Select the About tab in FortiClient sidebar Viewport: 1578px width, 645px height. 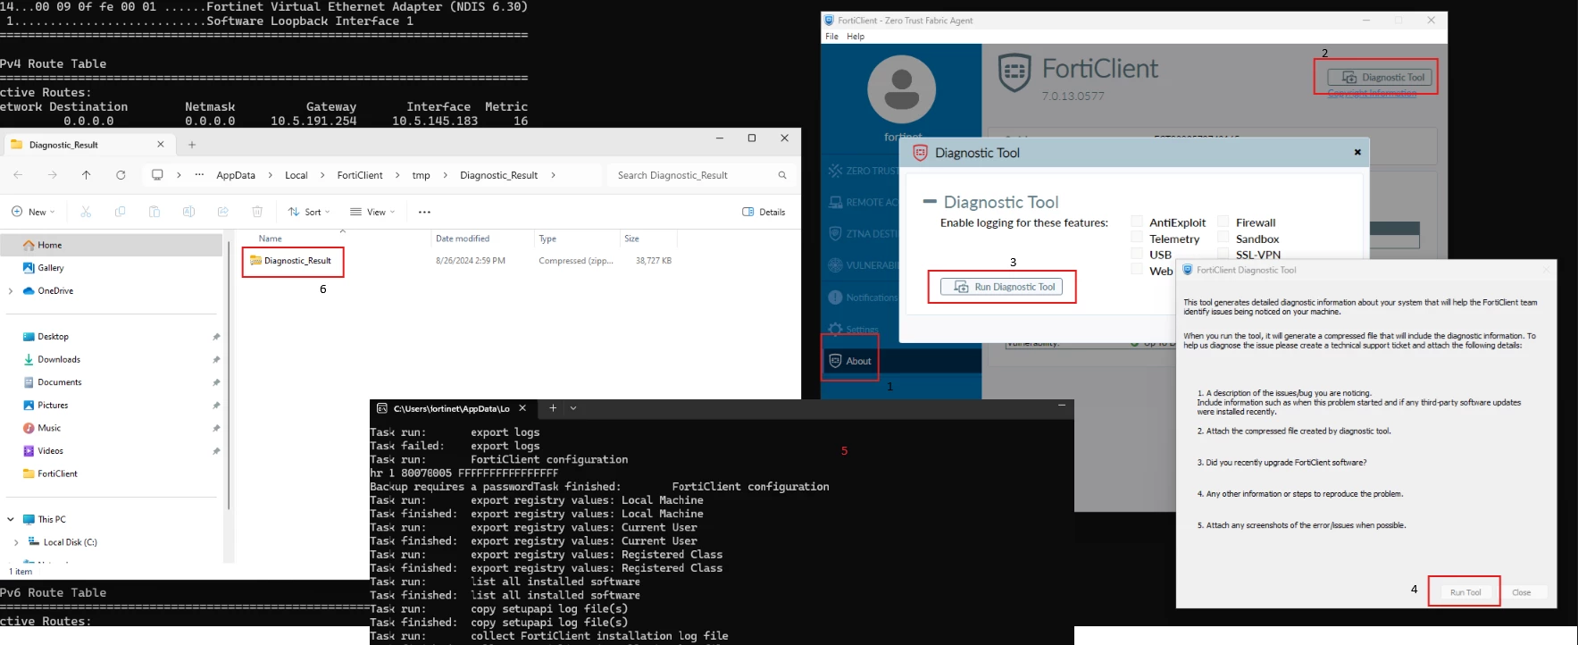click(901, 361)
